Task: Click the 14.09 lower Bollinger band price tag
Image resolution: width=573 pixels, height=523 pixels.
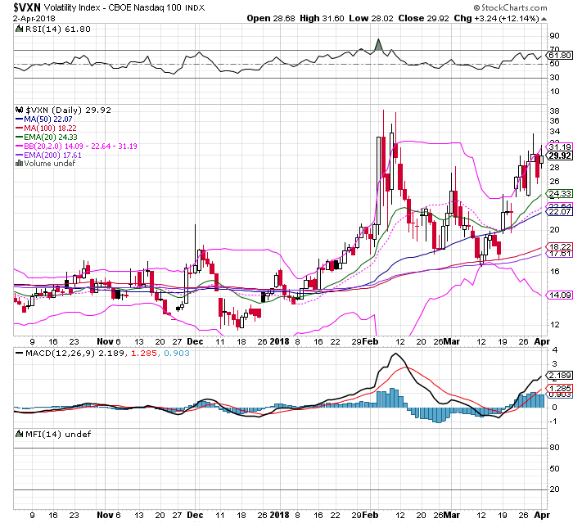Action: tap(559, 295)
